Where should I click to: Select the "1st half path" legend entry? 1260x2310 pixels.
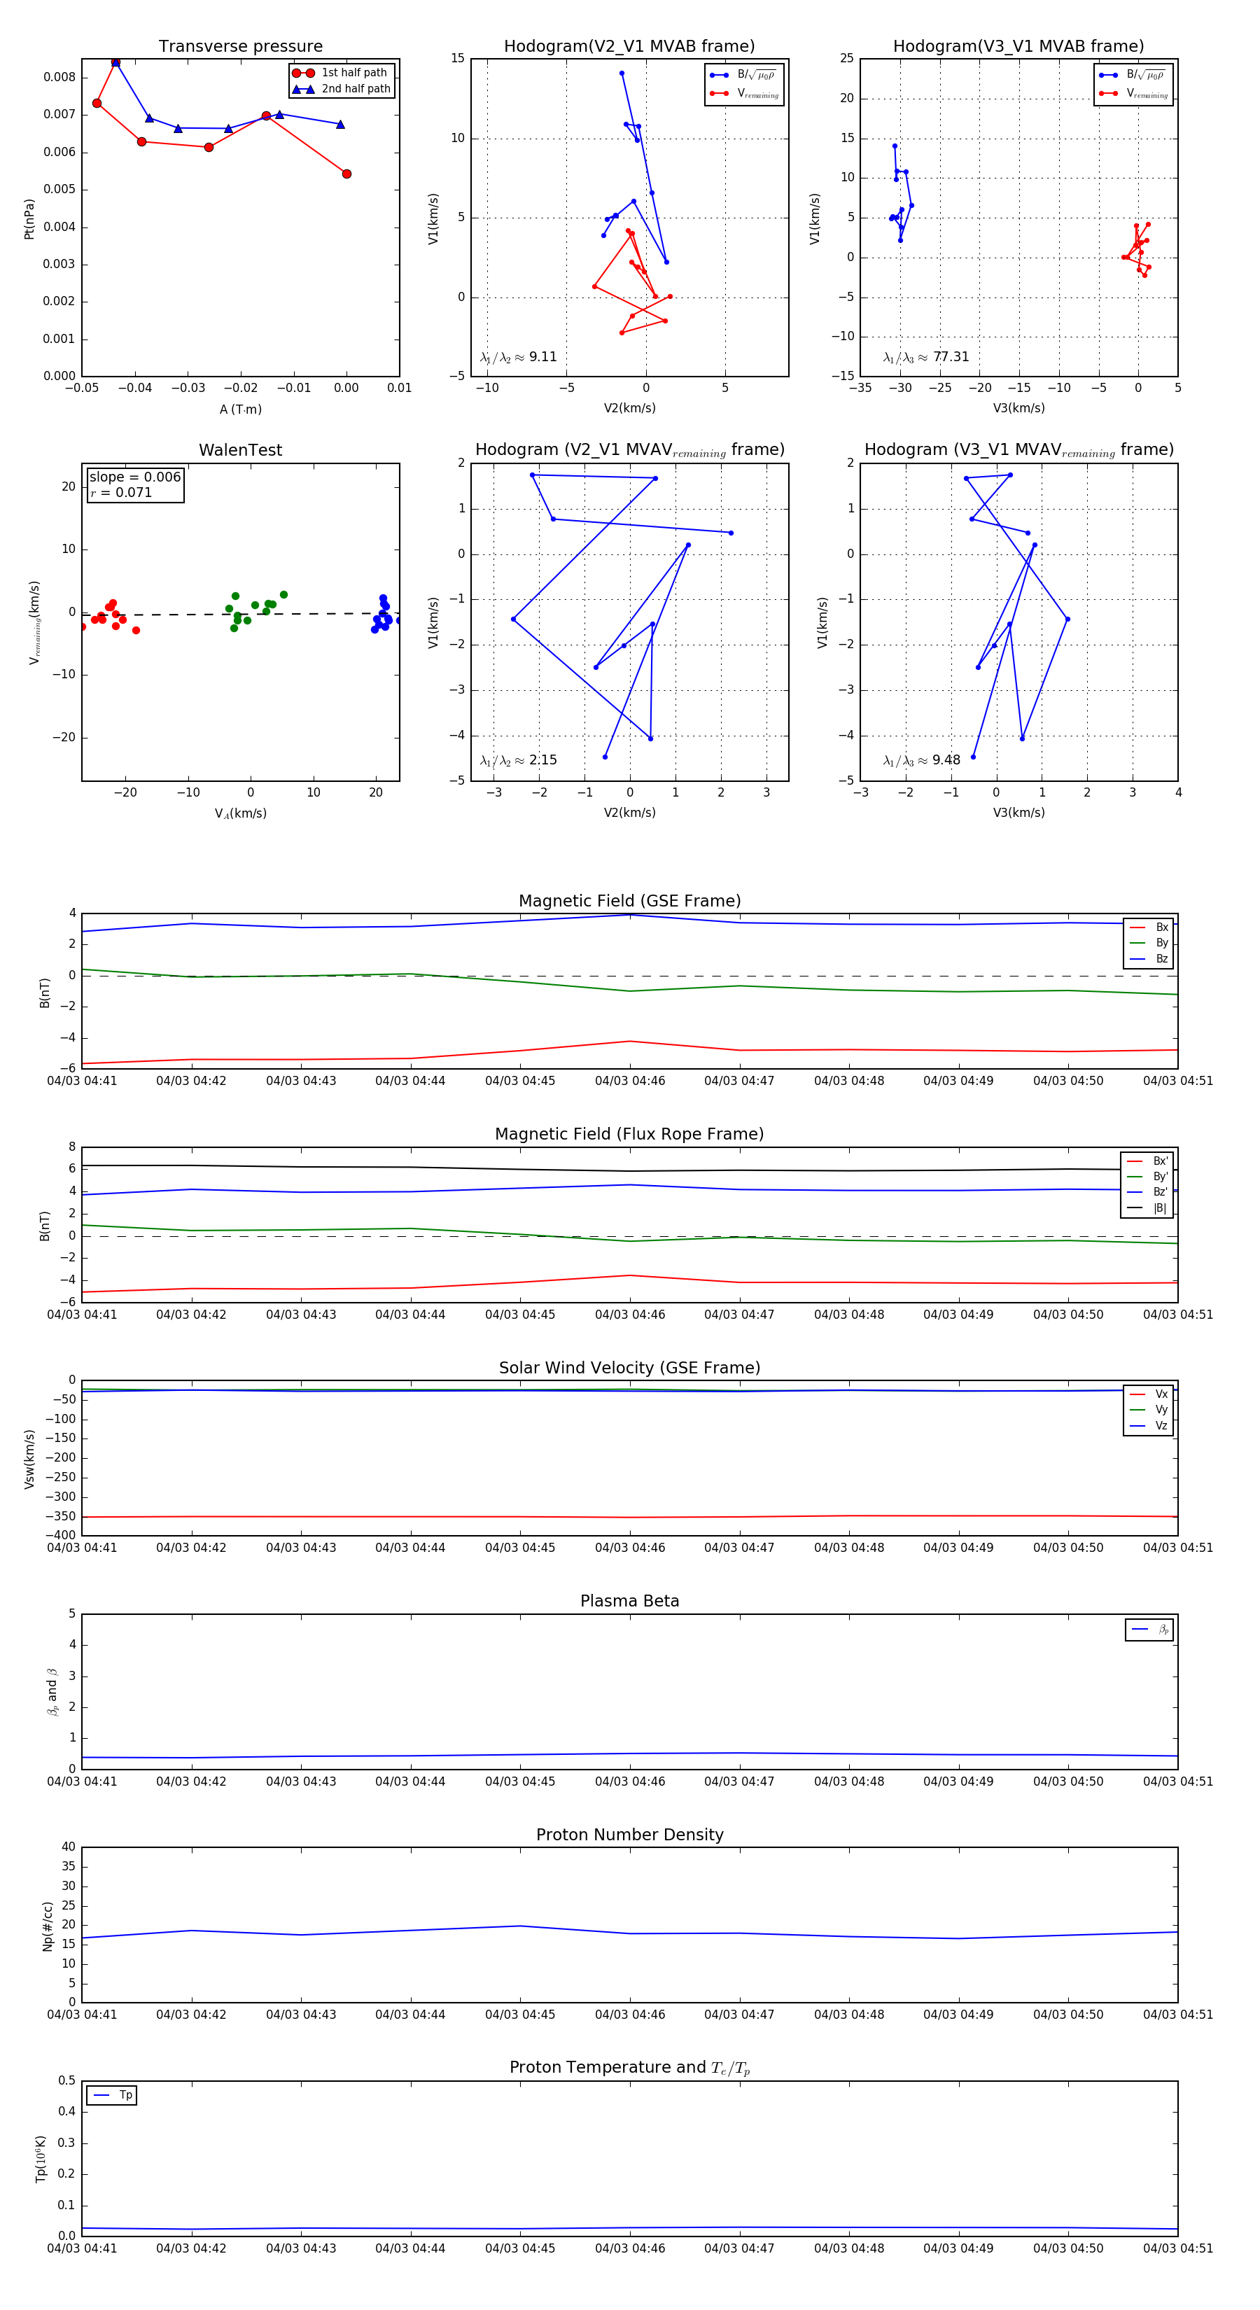point(341,73)
